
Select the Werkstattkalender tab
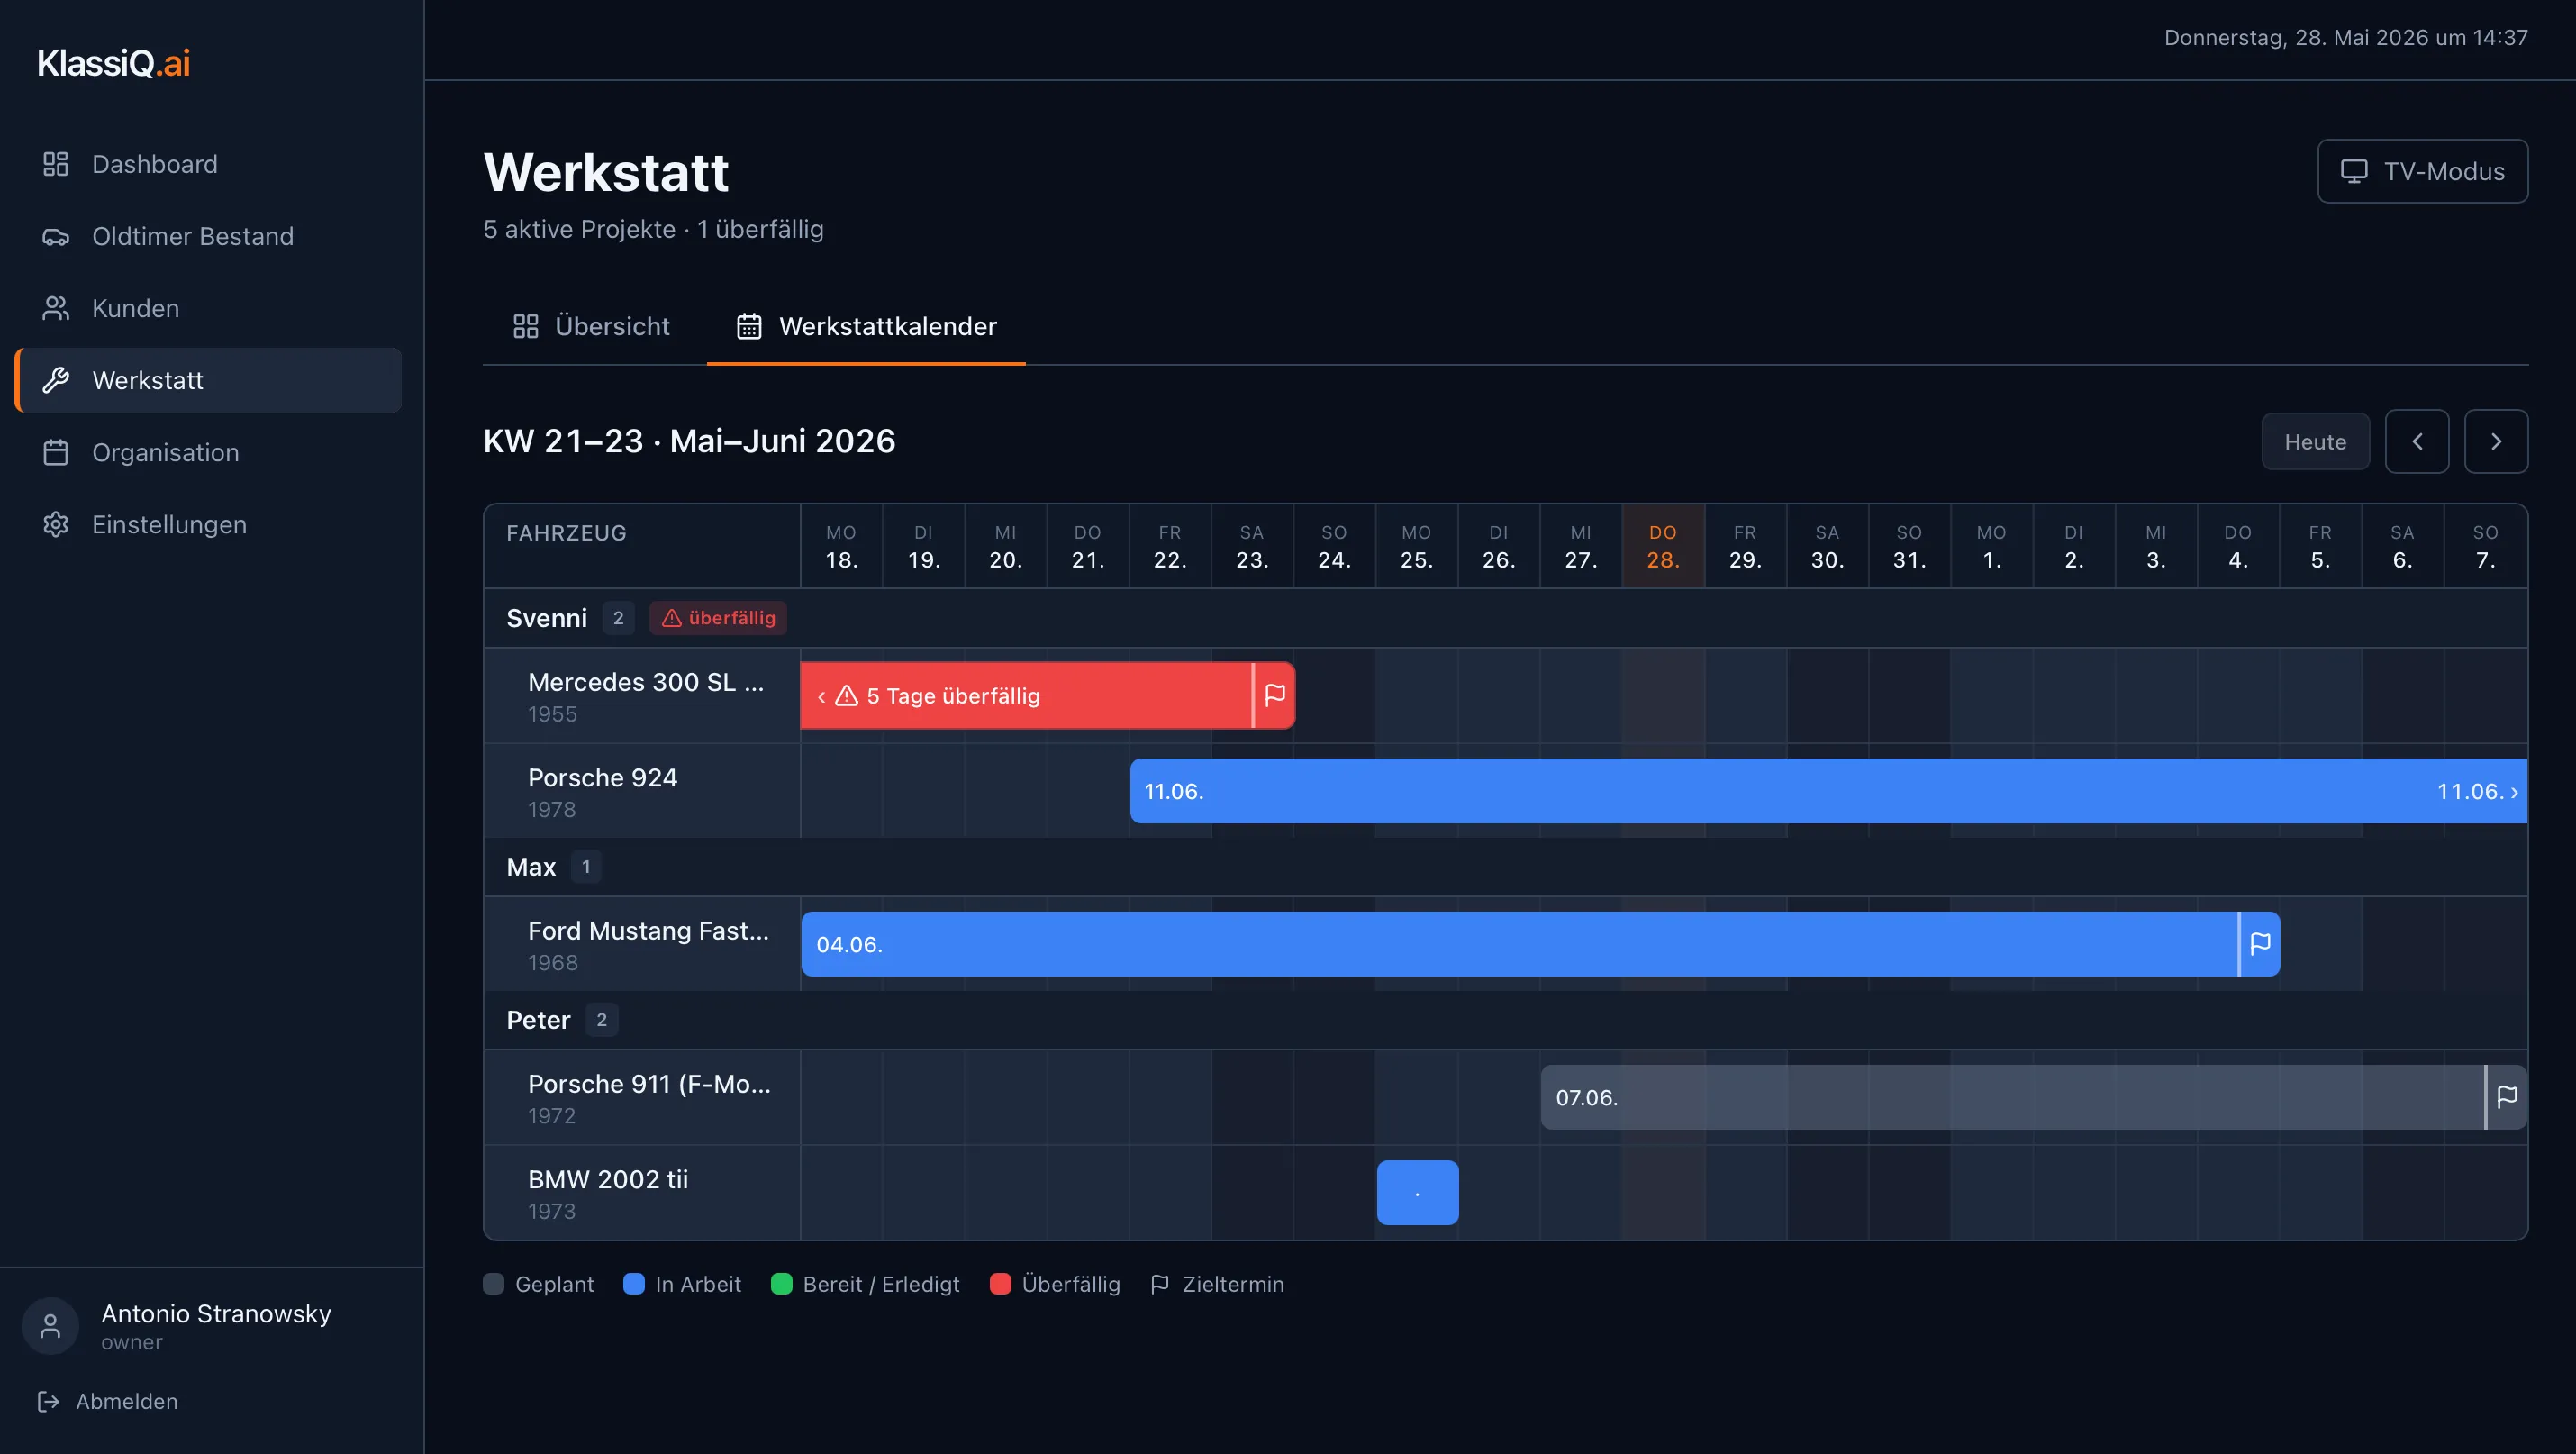866,326
